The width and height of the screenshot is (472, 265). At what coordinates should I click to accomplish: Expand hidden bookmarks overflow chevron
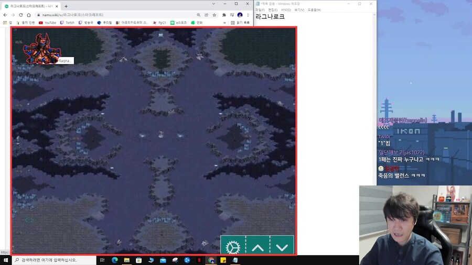coord(224,23)
